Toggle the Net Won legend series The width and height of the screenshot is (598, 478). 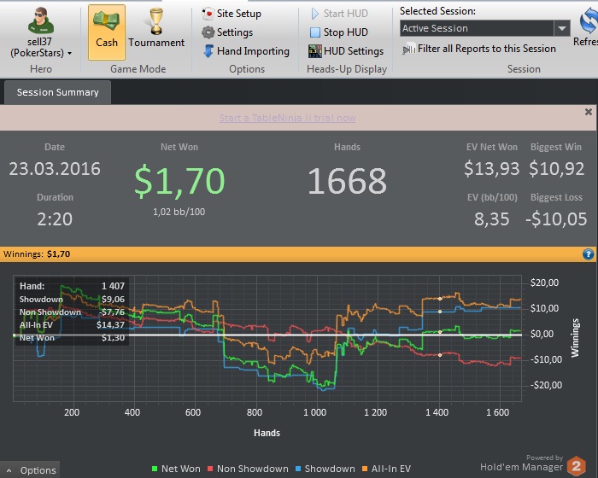click(x=176, y=469)
